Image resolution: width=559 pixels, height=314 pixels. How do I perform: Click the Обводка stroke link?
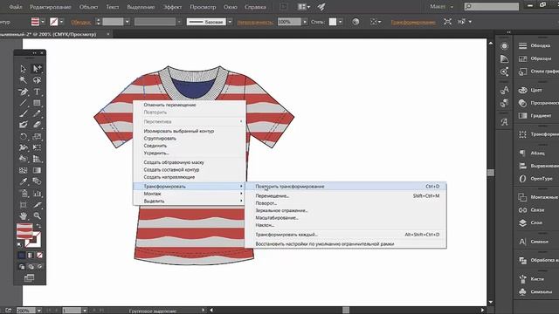point(81,22)
